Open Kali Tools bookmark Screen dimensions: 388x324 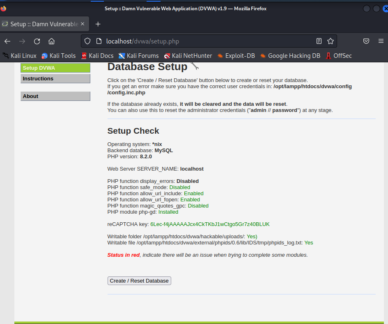pyautogui.click(x=59, y=56)
